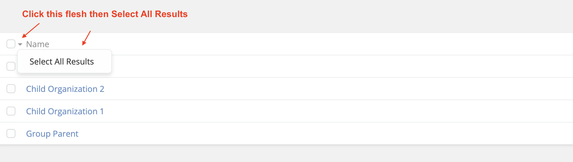Click empty space in row behind the popup

click(x=326, y=67)
